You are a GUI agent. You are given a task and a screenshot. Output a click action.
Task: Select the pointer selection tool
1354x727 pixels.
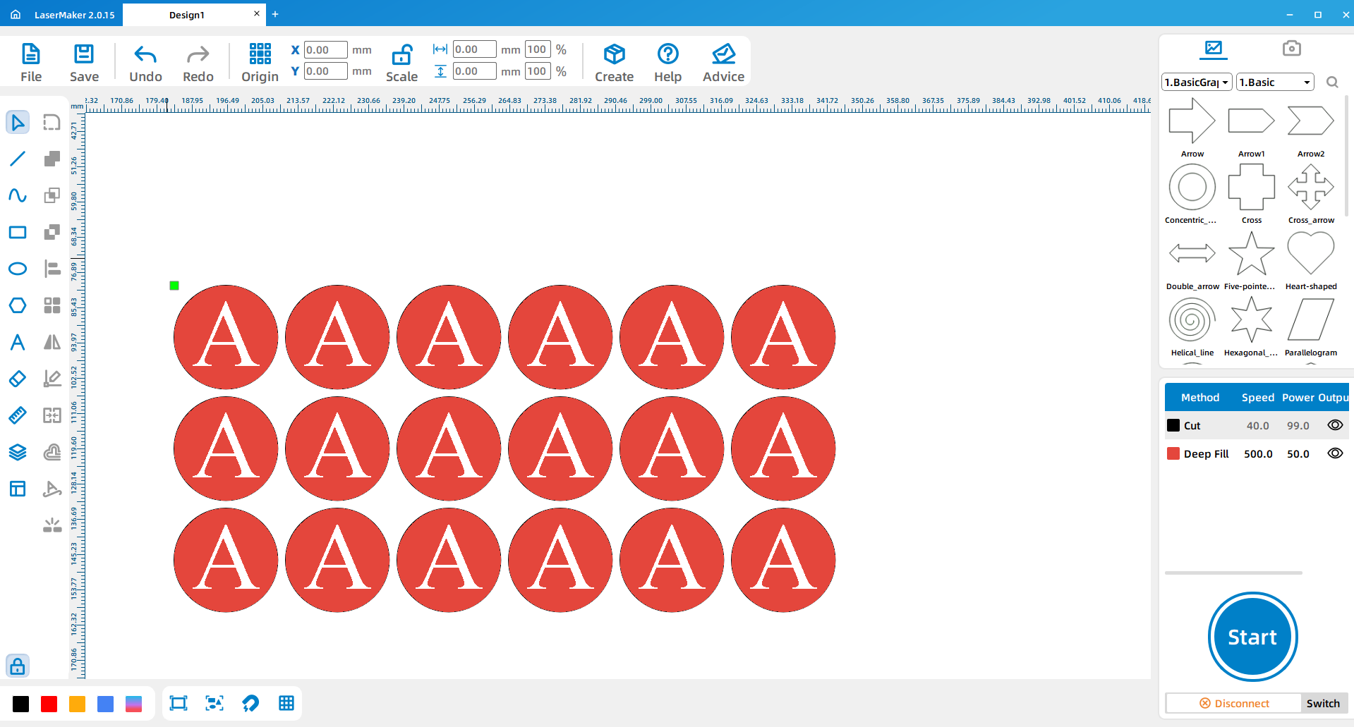coord(18,123)
